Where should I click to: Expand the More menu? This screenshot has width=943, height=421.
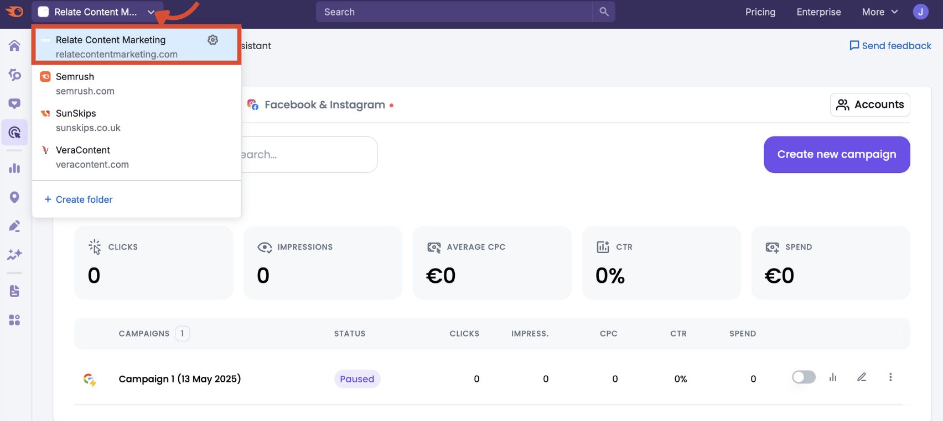(x=880, y=12)
